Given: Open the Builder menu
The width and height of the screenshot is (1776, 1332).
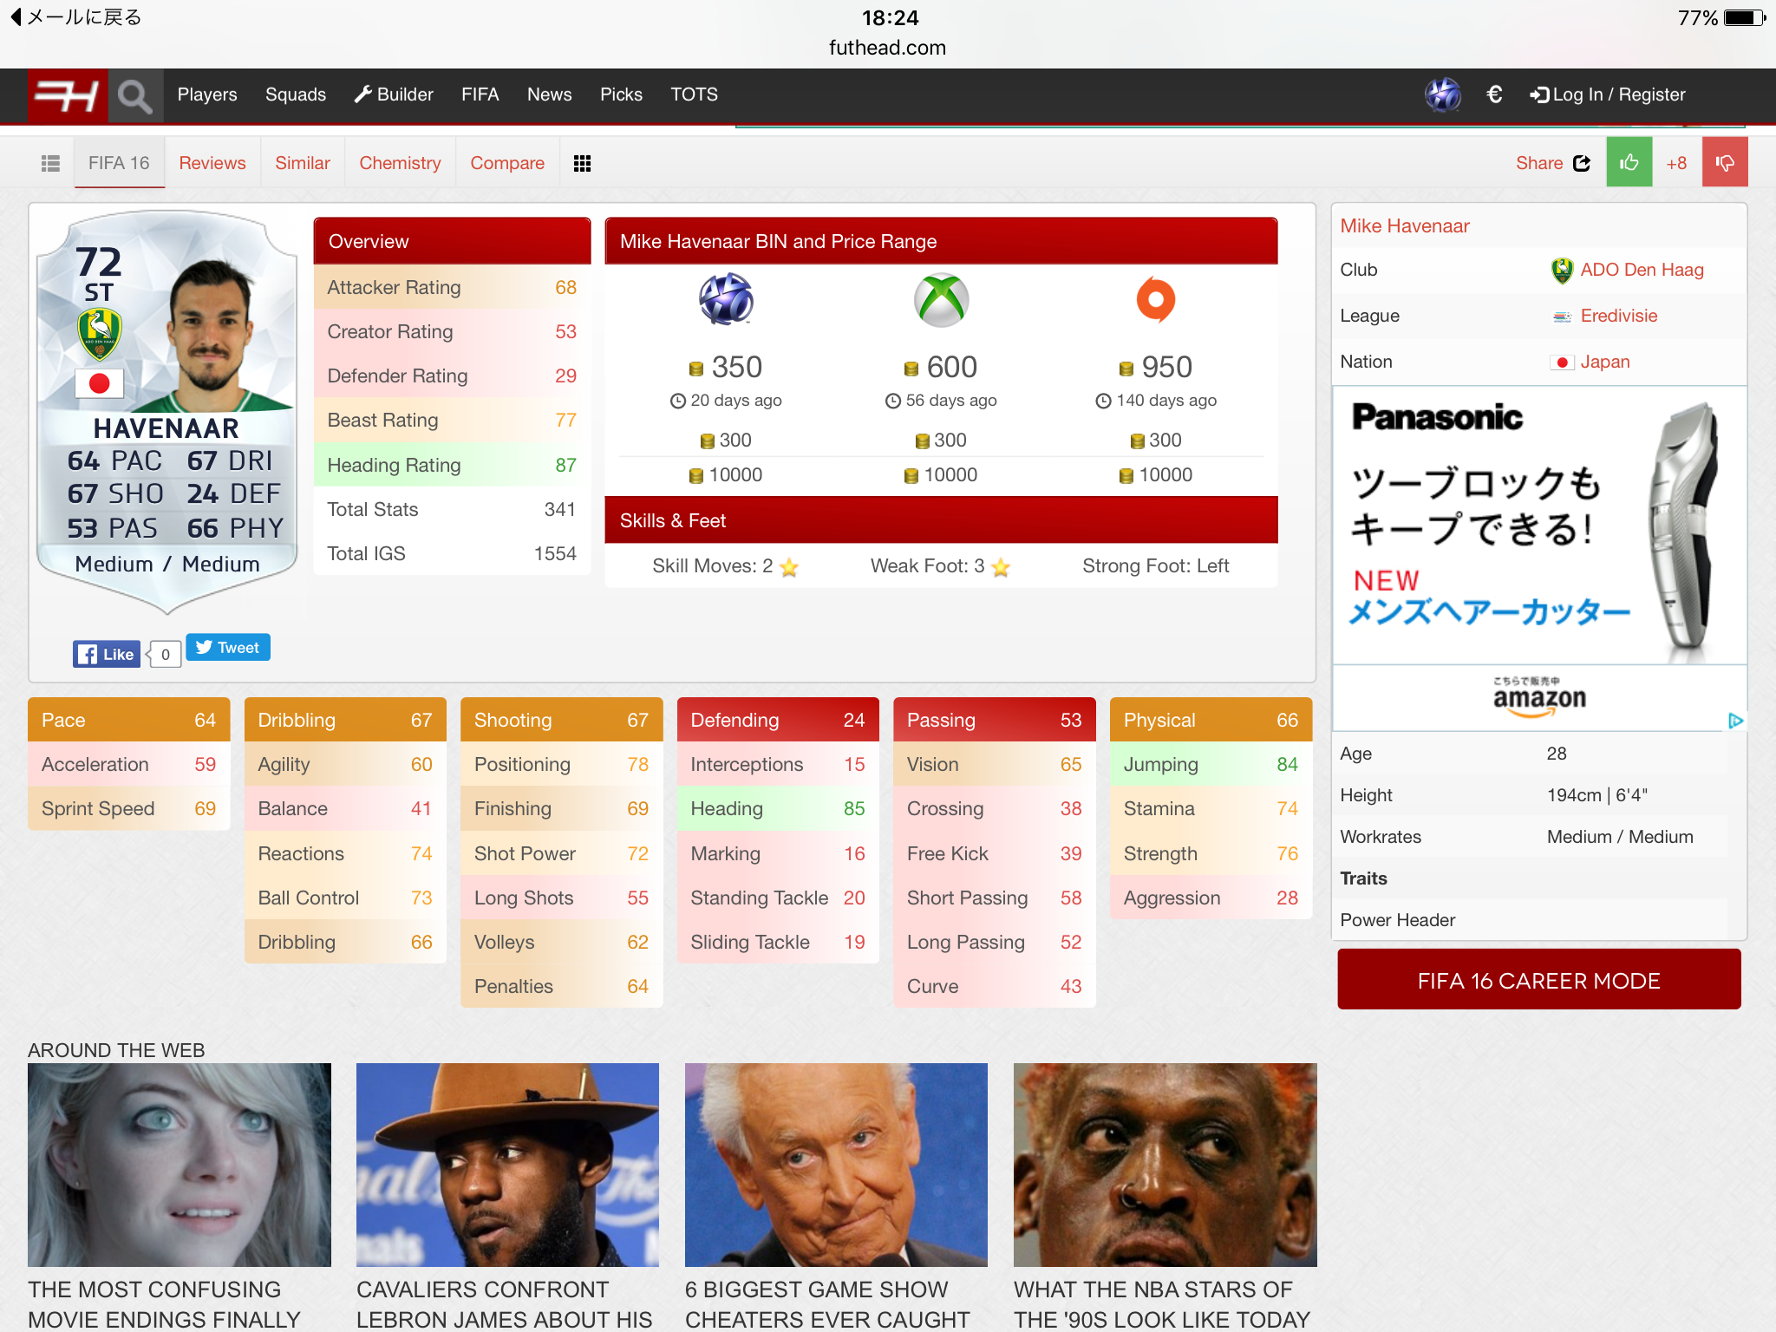Looking at the screenshot, I should (394, 95).
